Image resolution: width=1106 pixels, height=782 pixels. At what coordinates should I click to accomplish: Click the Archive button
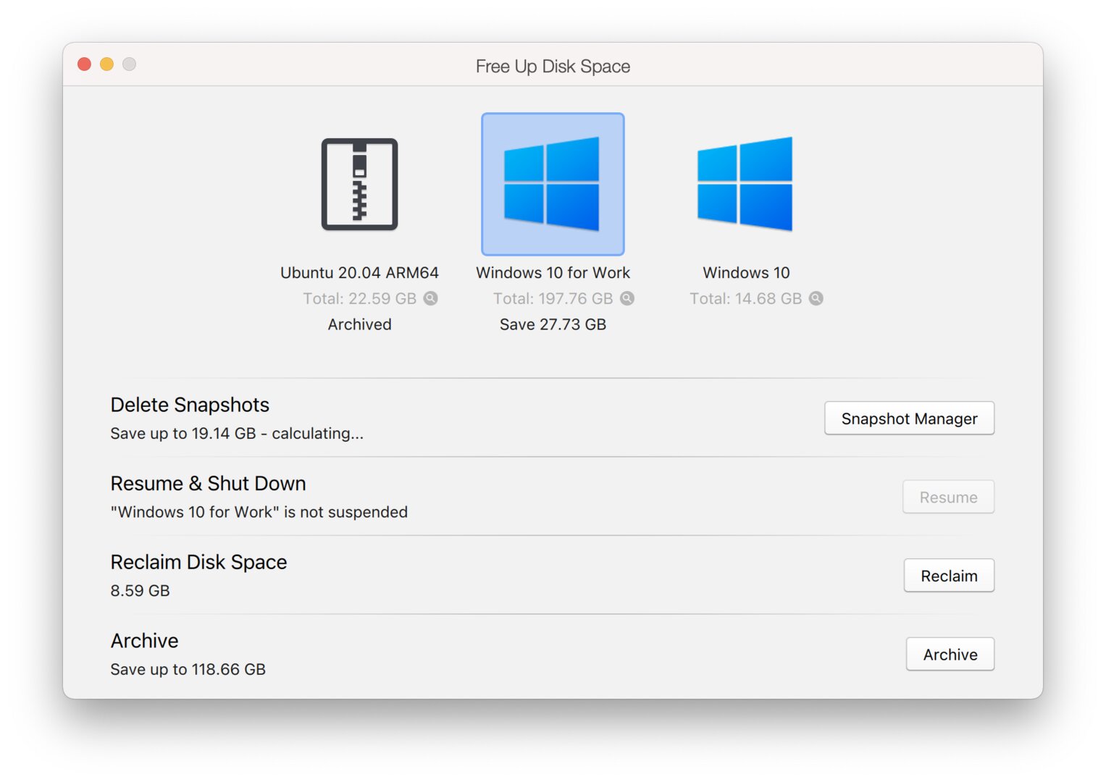tap(950, 655)
